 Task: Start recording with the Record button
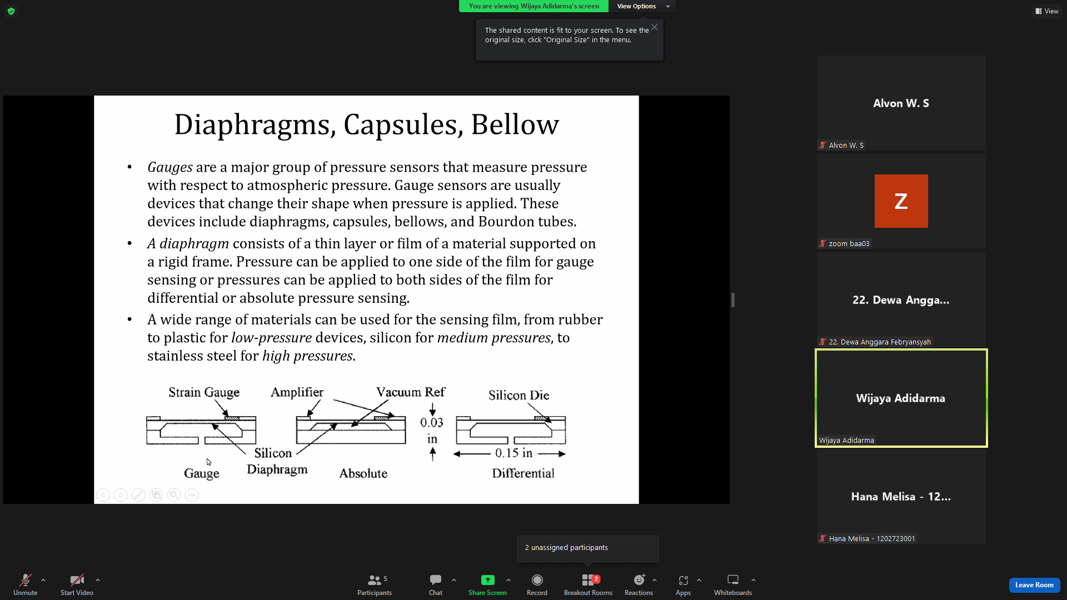pos(537,584)
